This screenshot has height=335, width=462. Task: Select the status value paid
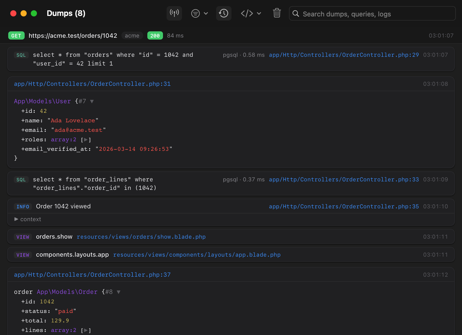click(x=65, y=311)
